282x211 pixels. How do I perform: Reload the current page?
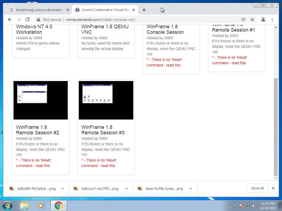[28, 20]
